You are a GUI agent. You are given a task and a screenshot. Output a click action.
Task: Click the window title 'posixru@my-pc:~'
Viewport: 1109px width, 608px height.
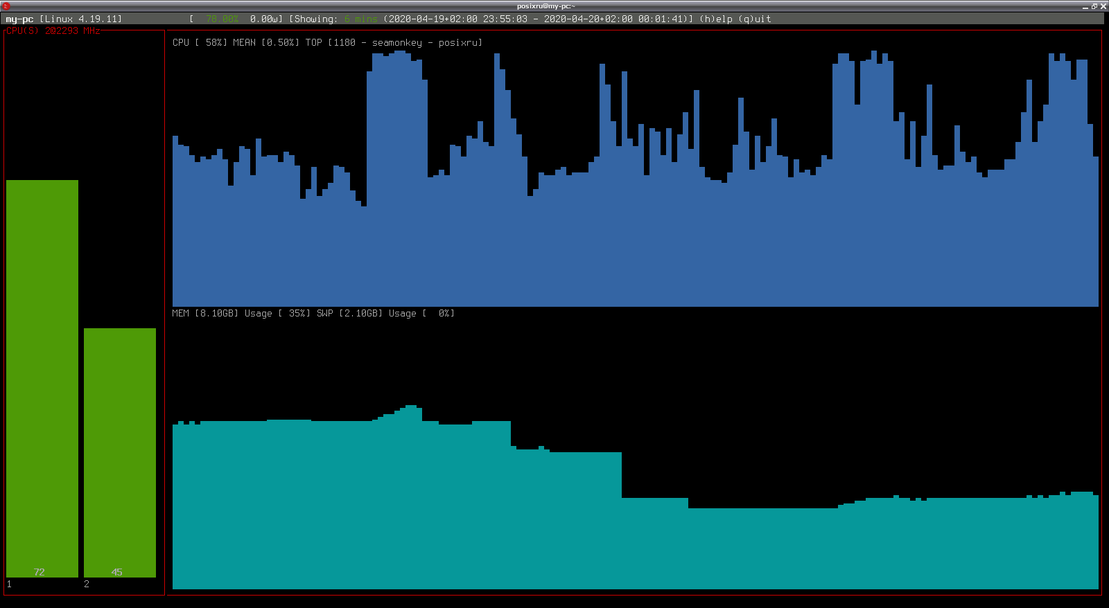(x=546, y=6)
